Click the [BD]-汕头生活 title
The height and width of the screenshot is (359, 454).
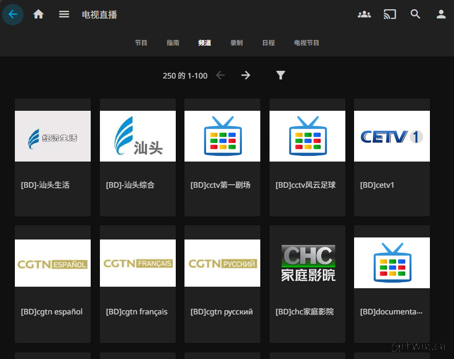click(x=45, y=185)
